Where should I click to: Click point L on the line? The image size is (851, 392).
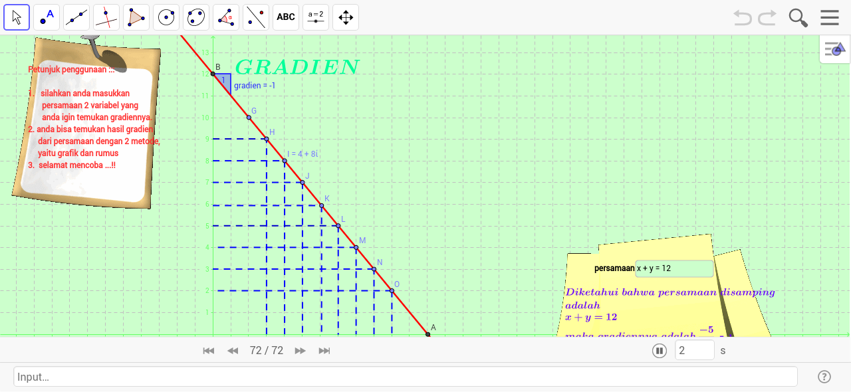pyautogui.click(x=338, y=226)
